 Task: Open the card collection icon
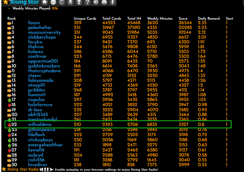tap(62, 2)
